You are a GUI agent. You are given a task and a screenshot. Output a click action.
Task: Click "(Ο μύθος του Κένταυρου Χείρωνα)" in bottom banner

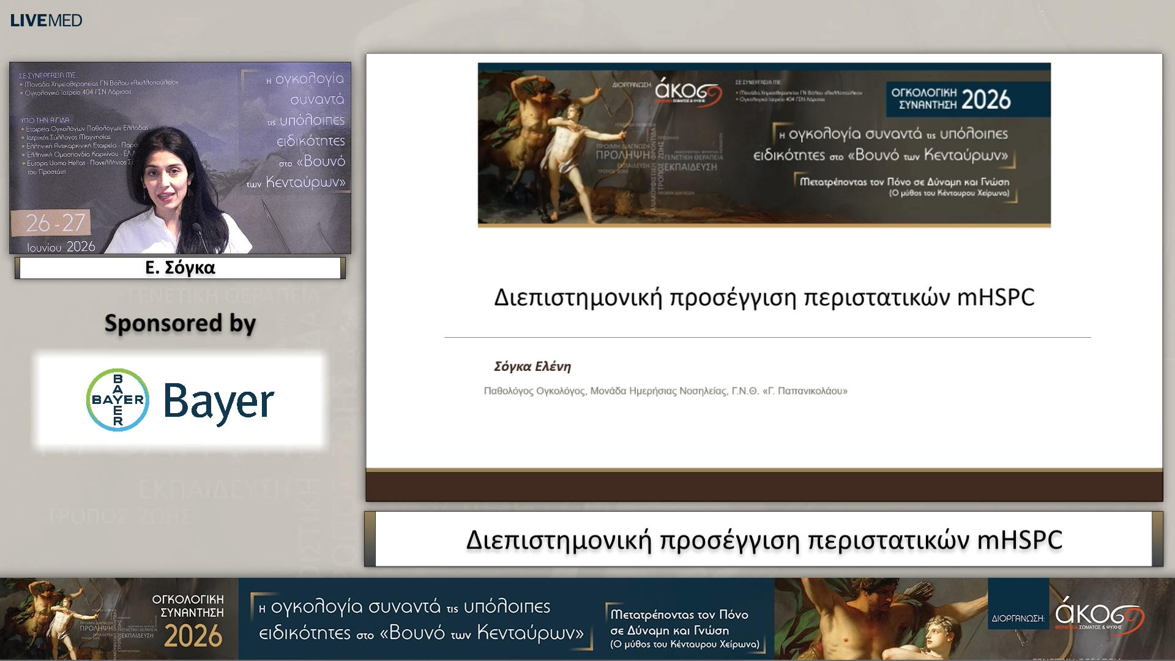tap(684, 644)
